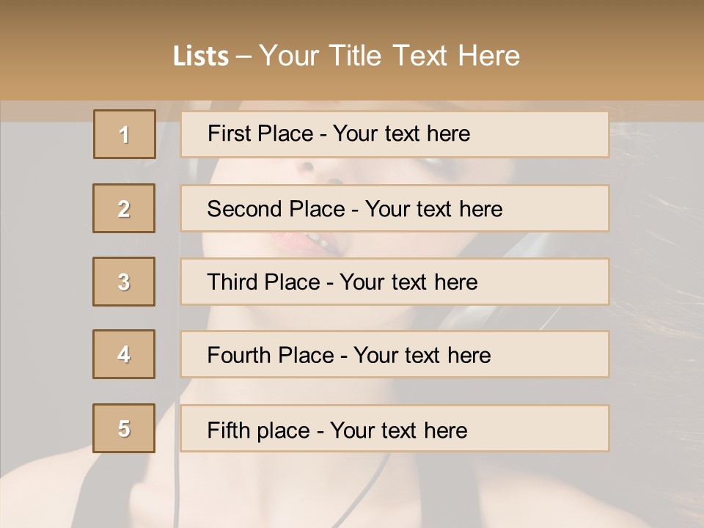Select the number 4 box

point(124,354)
